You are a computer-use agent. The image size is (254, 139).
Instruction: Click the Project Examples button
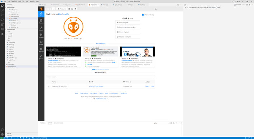[x=128, y=37]
